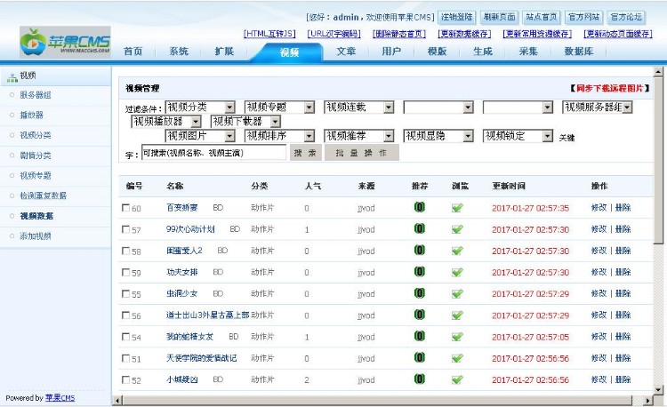The height and width of the screenshot is (407, 667).
Task: Click the green browse checkmark for 功夫女排
Action: tap(457, 272)
